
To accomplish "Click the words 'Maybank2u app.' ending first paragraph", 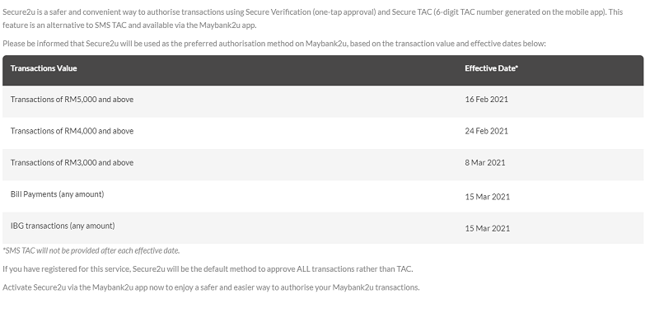I will point(228,26).
